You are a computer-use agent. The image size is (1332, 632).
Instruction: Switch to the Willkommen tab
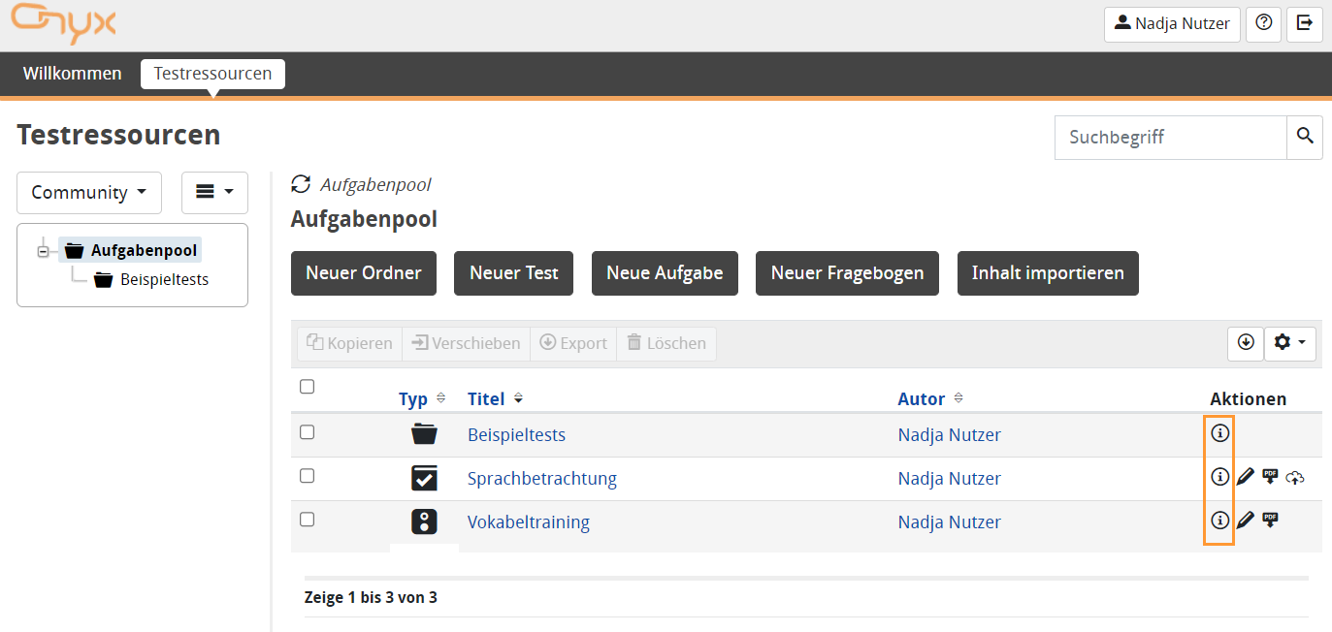(73, 74)
